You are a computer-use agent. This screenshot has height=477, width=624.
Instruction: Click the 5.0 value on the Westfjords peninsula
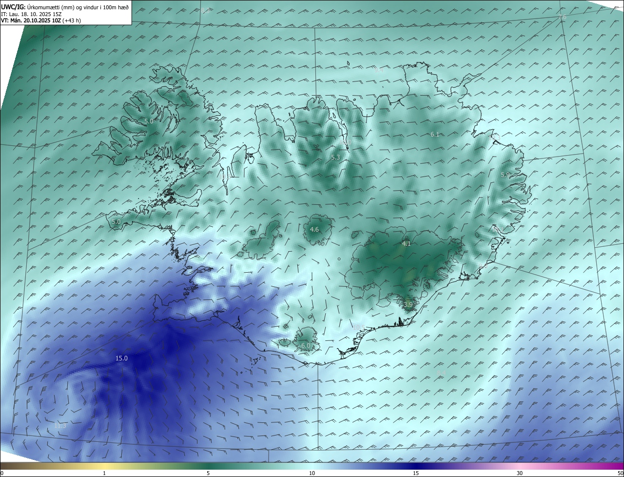[149, 120]
